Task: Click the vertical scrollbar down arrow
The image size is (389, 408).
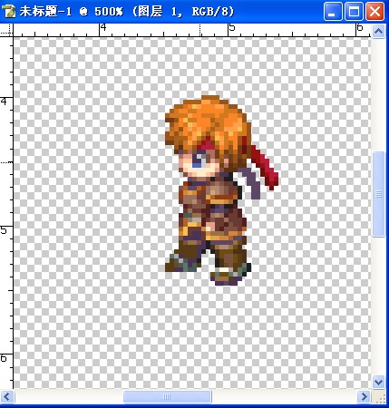Action: 378,382
